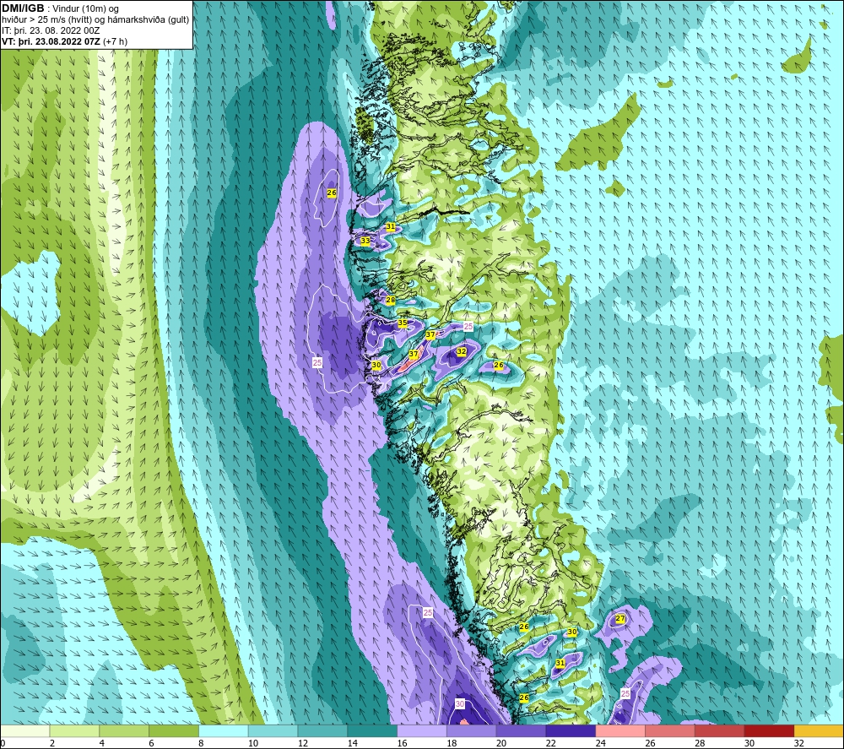The width and height of the screenshot is (844, 749).
Task: Click the 'VT: þri. 23.08.2022 07Z' valid time line
Action: coord(65,41)
